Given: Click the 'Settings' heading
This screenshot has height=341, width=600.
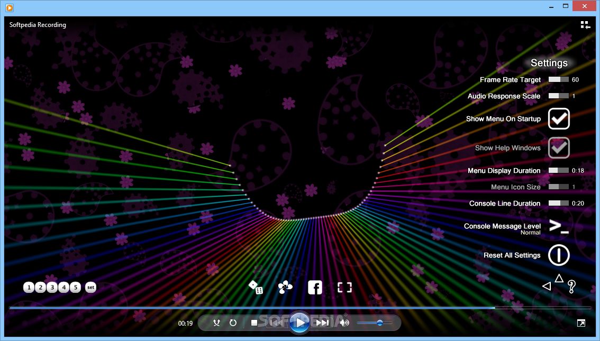Looking at the screenshot, I should 549,63.
